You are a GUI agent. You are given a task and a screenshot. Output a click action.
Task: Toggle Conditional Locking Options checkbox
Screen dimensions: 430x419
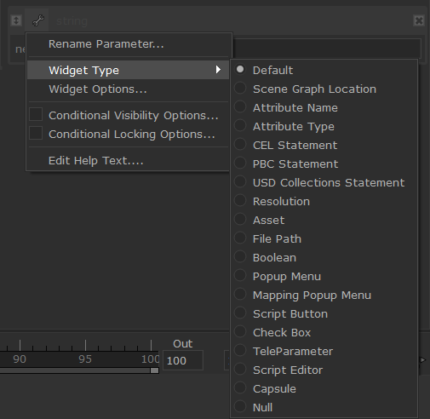(x=36, y=134)
